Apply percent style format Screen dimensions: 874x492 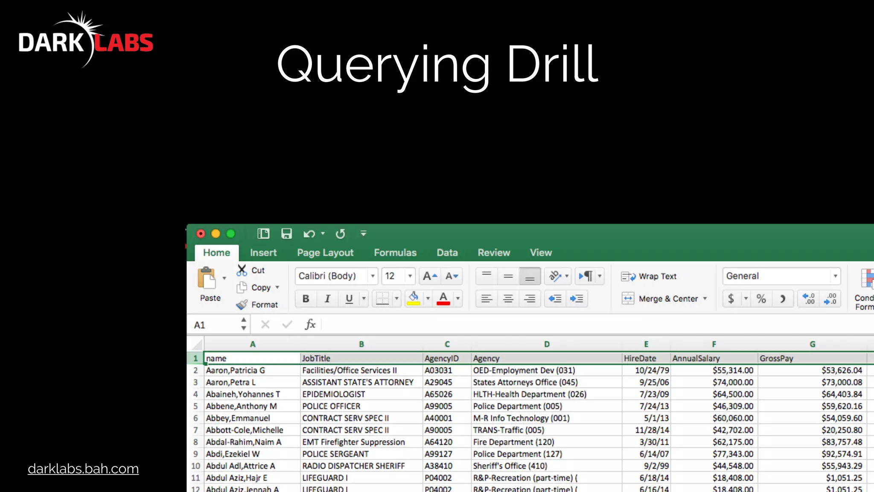point(761,299)
